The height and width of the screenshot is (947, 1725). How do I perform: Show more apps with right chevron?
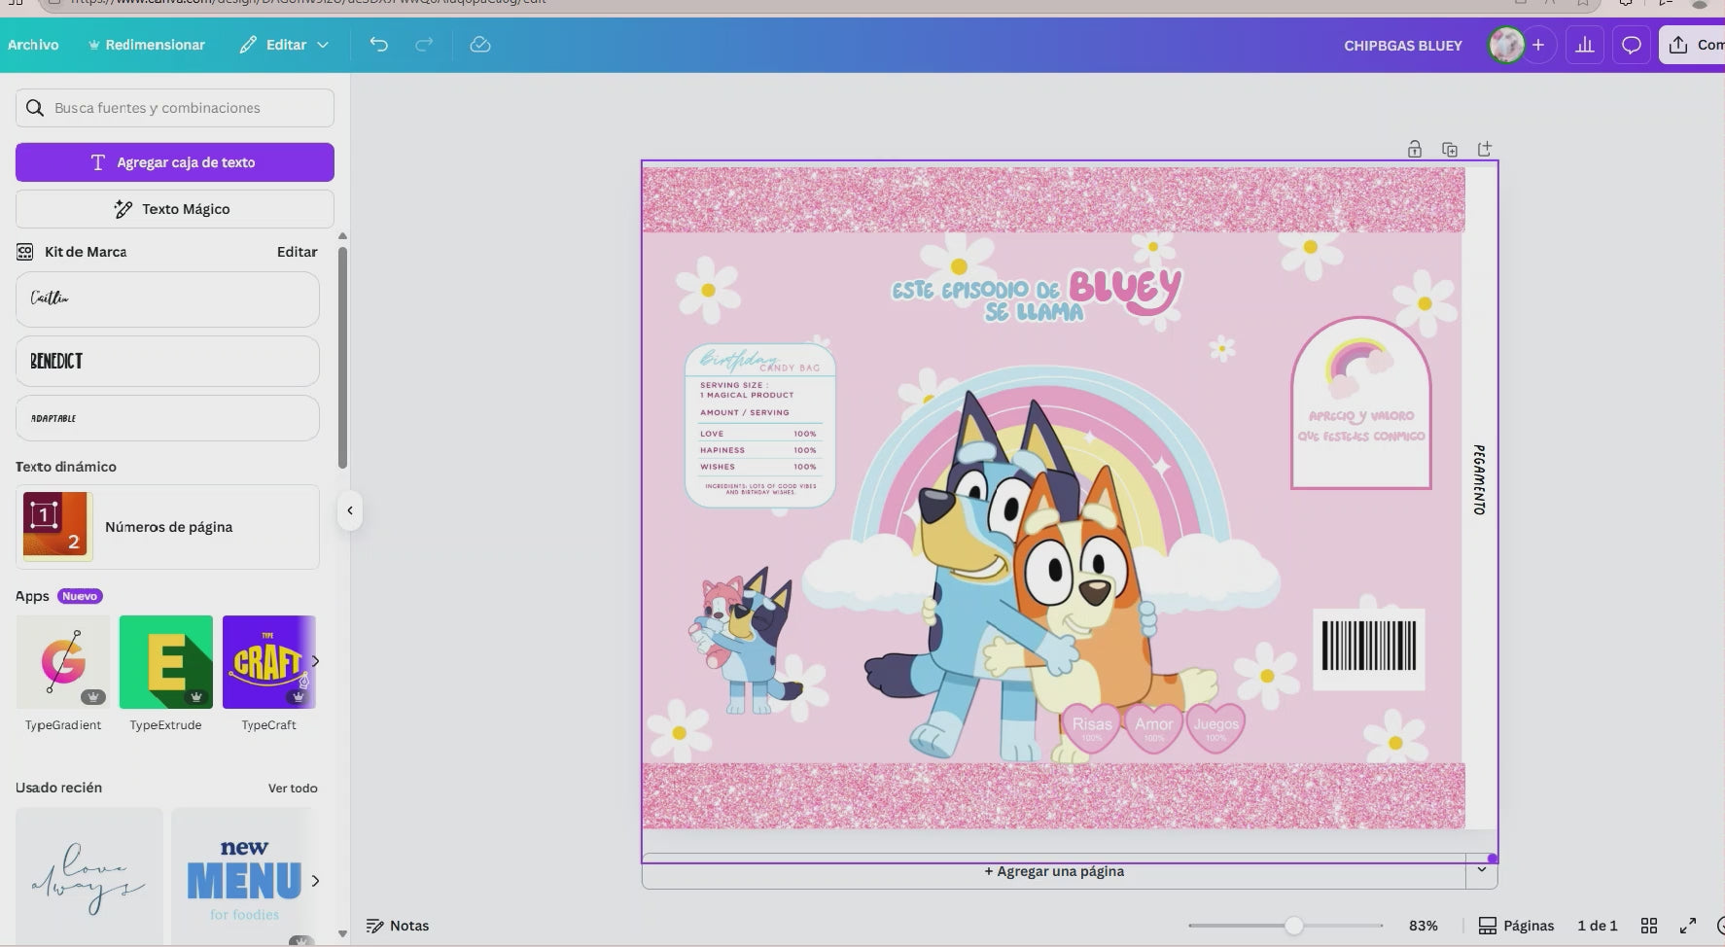pyautogui.click(x=314, y=661)
